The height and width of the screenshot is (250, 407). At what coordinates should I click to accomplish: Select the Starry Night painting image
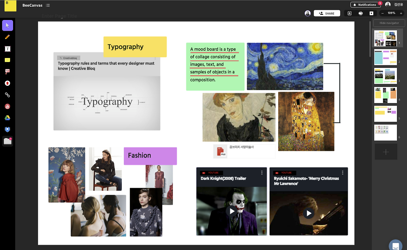coord(285,66)
